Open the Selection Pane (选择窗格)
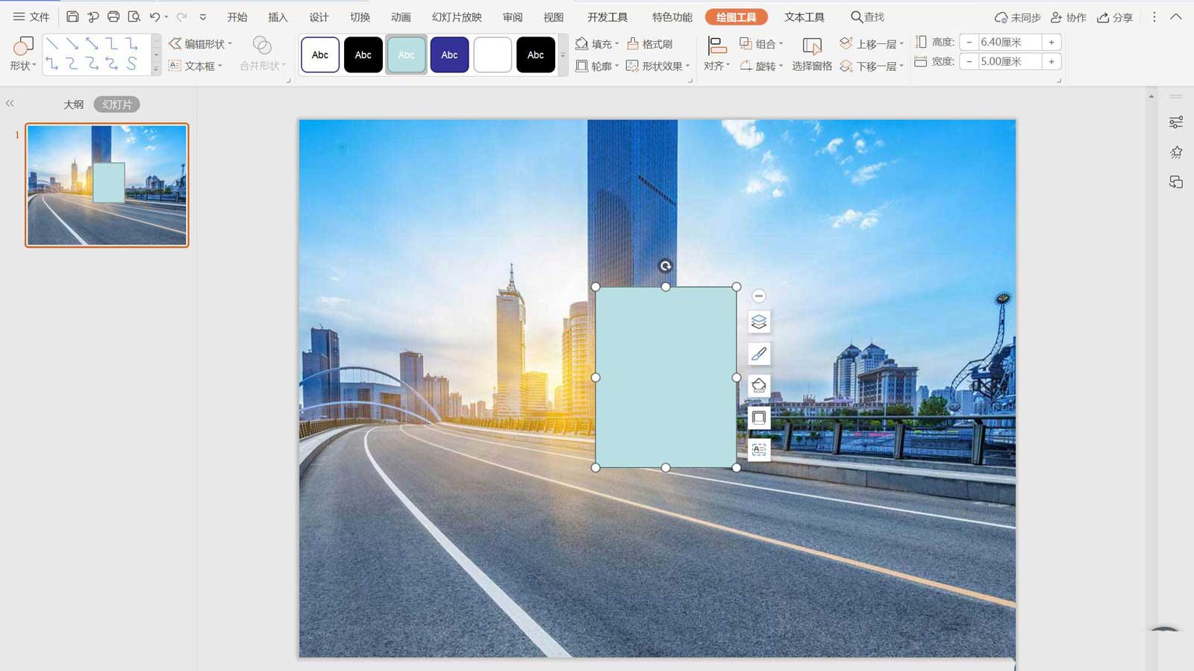 811,54
